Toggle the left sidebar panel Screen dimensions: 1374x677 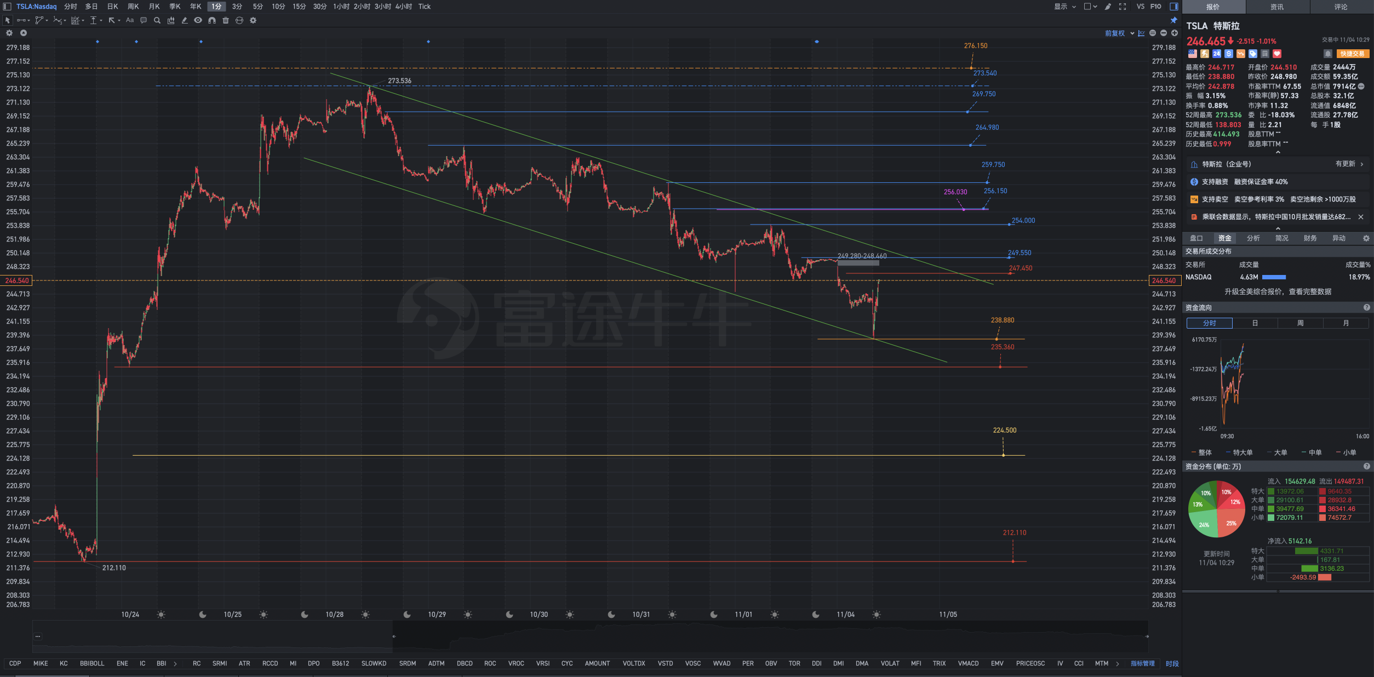(7, 7)
